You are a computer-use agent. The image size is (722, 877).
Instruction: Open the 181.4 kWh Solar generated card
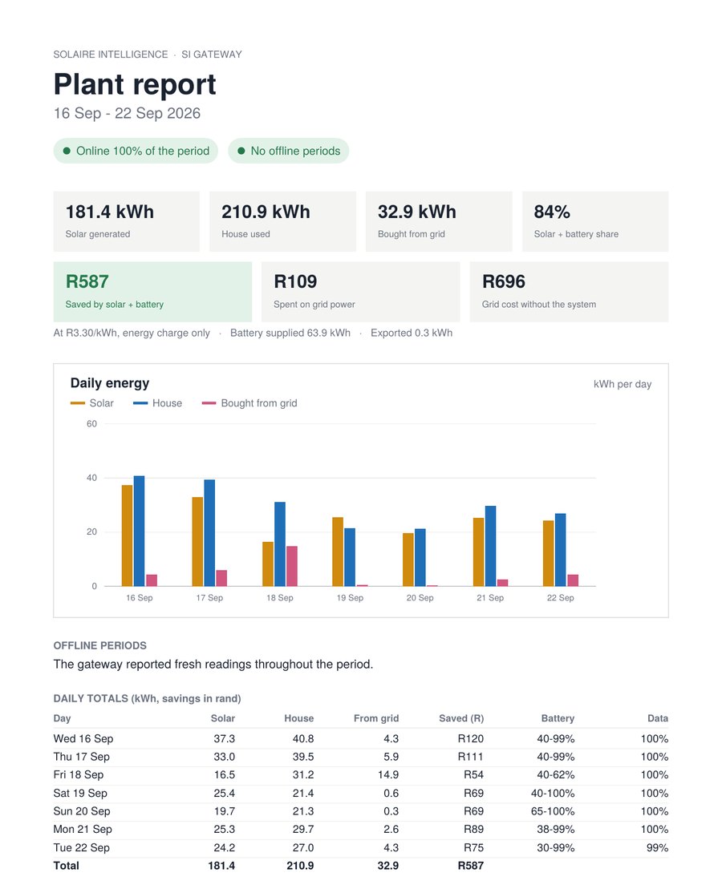click(127, 221)
